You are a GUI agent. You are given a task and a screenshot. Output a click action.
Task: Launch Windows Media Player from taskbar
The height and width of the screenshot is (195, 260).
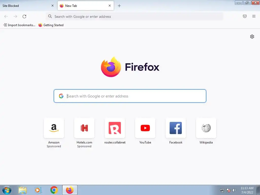38,190
